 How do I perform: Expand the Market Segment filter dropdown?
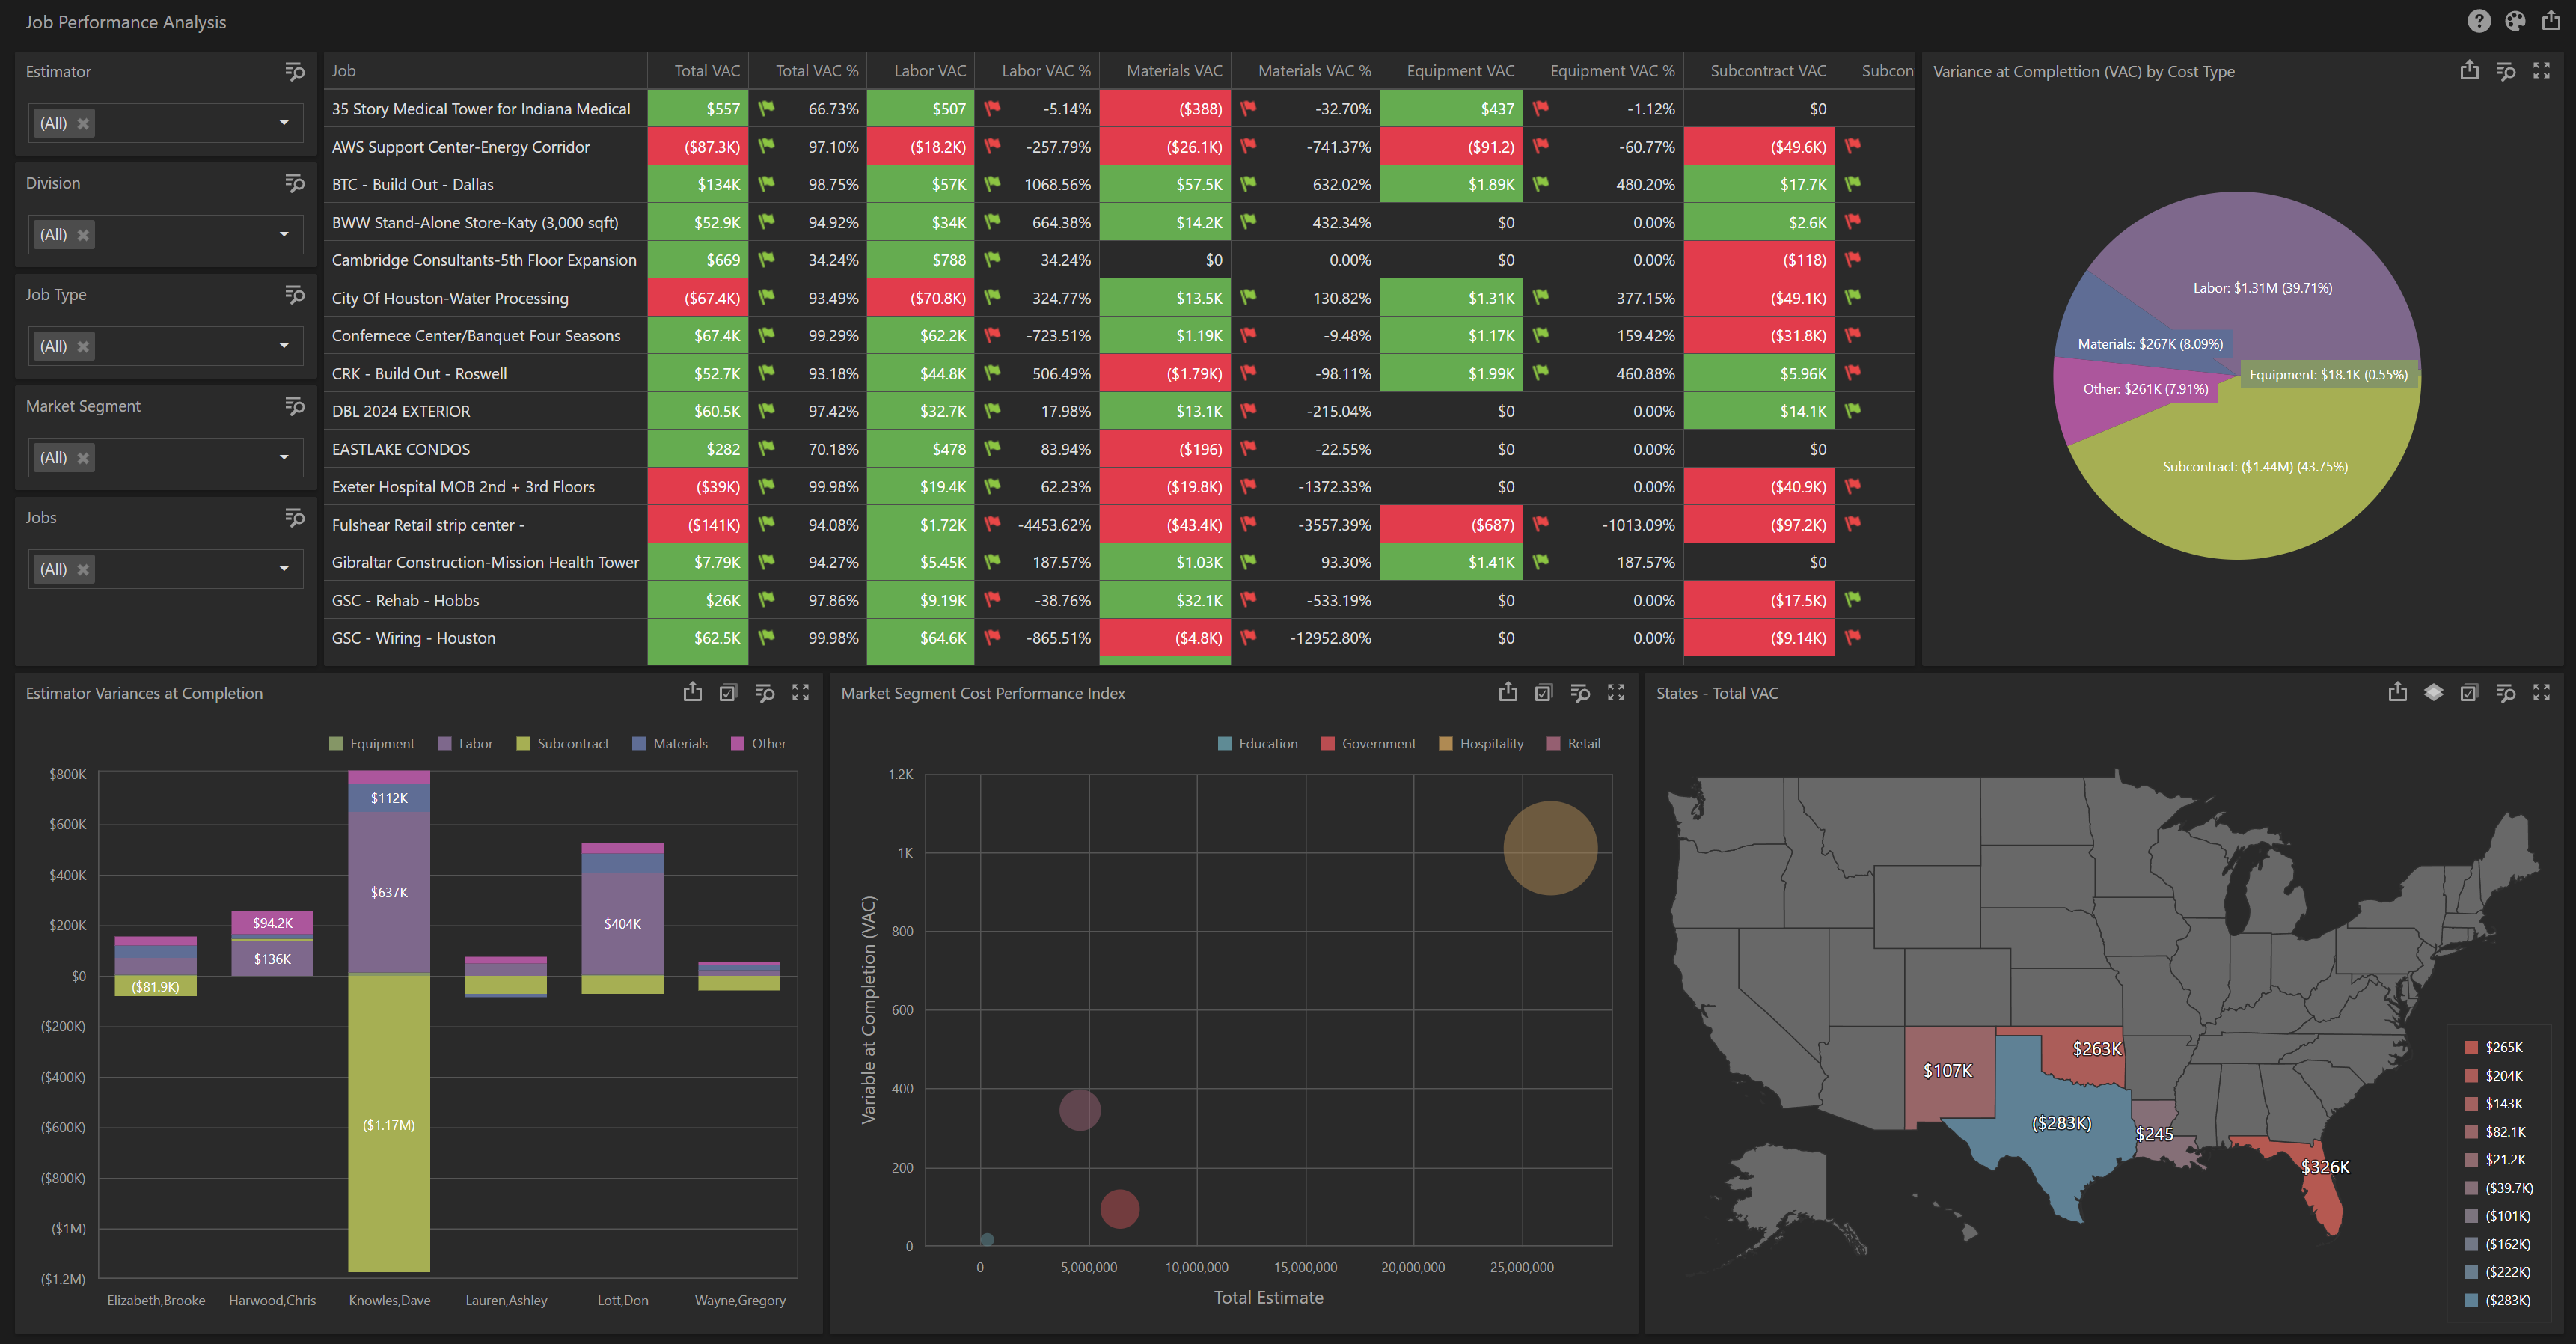284,458
